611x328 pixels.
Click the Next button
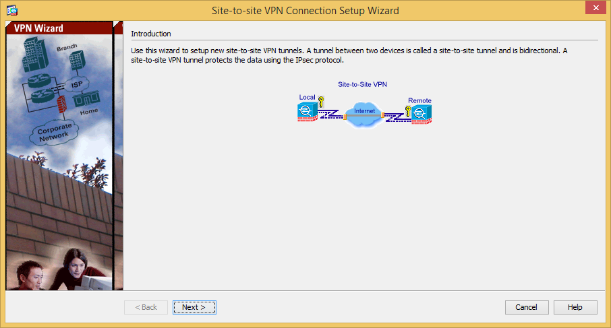coord(194,307)
